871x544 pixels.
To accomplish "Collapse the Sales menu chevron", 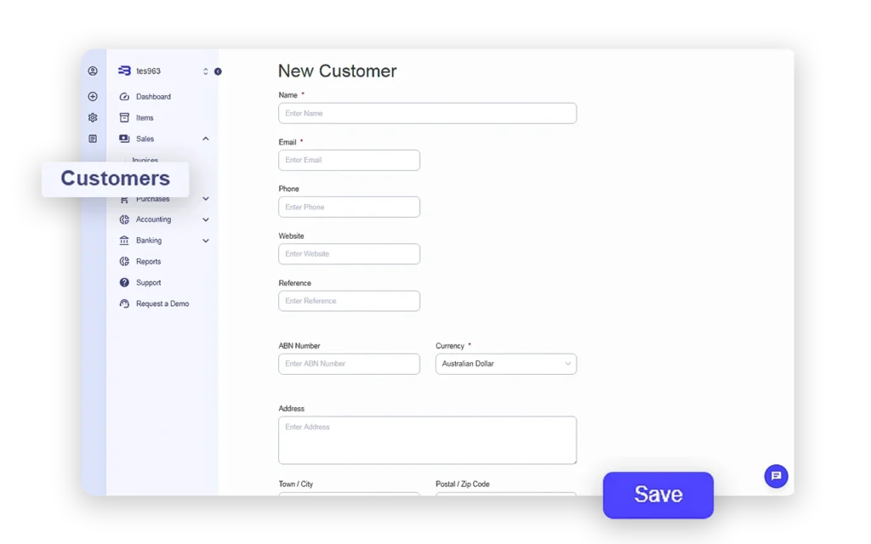I will pos(206,139).
